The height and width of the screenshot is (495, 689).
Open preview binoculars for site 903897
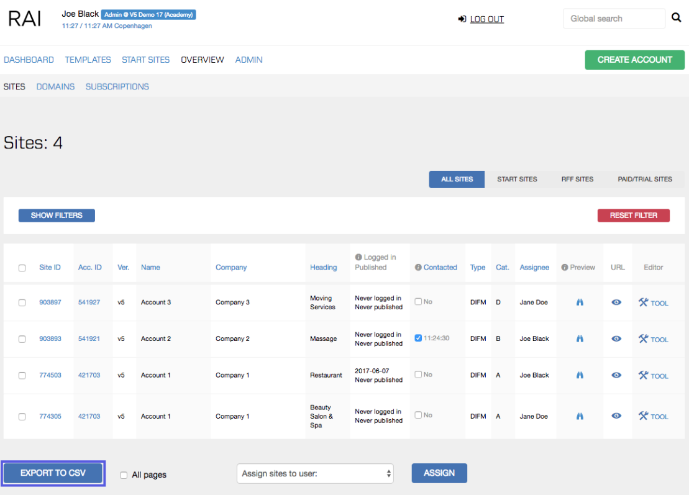[x=580, y=302]
